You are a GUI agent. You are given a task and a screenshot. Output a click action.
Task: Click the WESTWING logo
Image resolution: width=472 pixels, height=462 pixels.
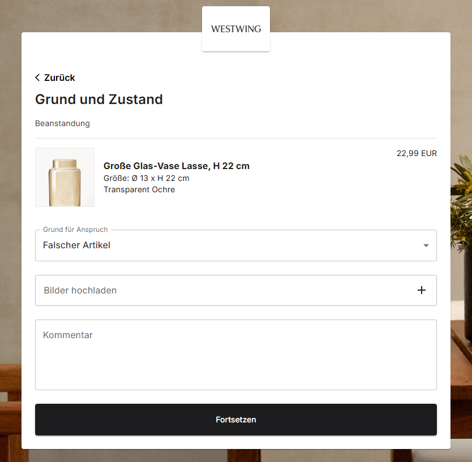pyautogui.click(x=236, y=29)
